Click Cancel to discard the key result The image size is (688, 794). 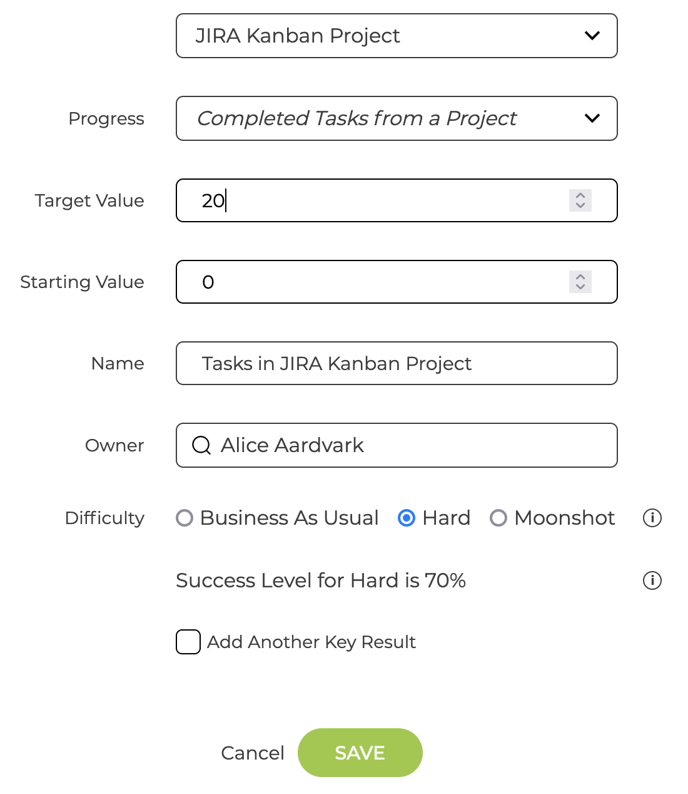(x=253, y=753)
